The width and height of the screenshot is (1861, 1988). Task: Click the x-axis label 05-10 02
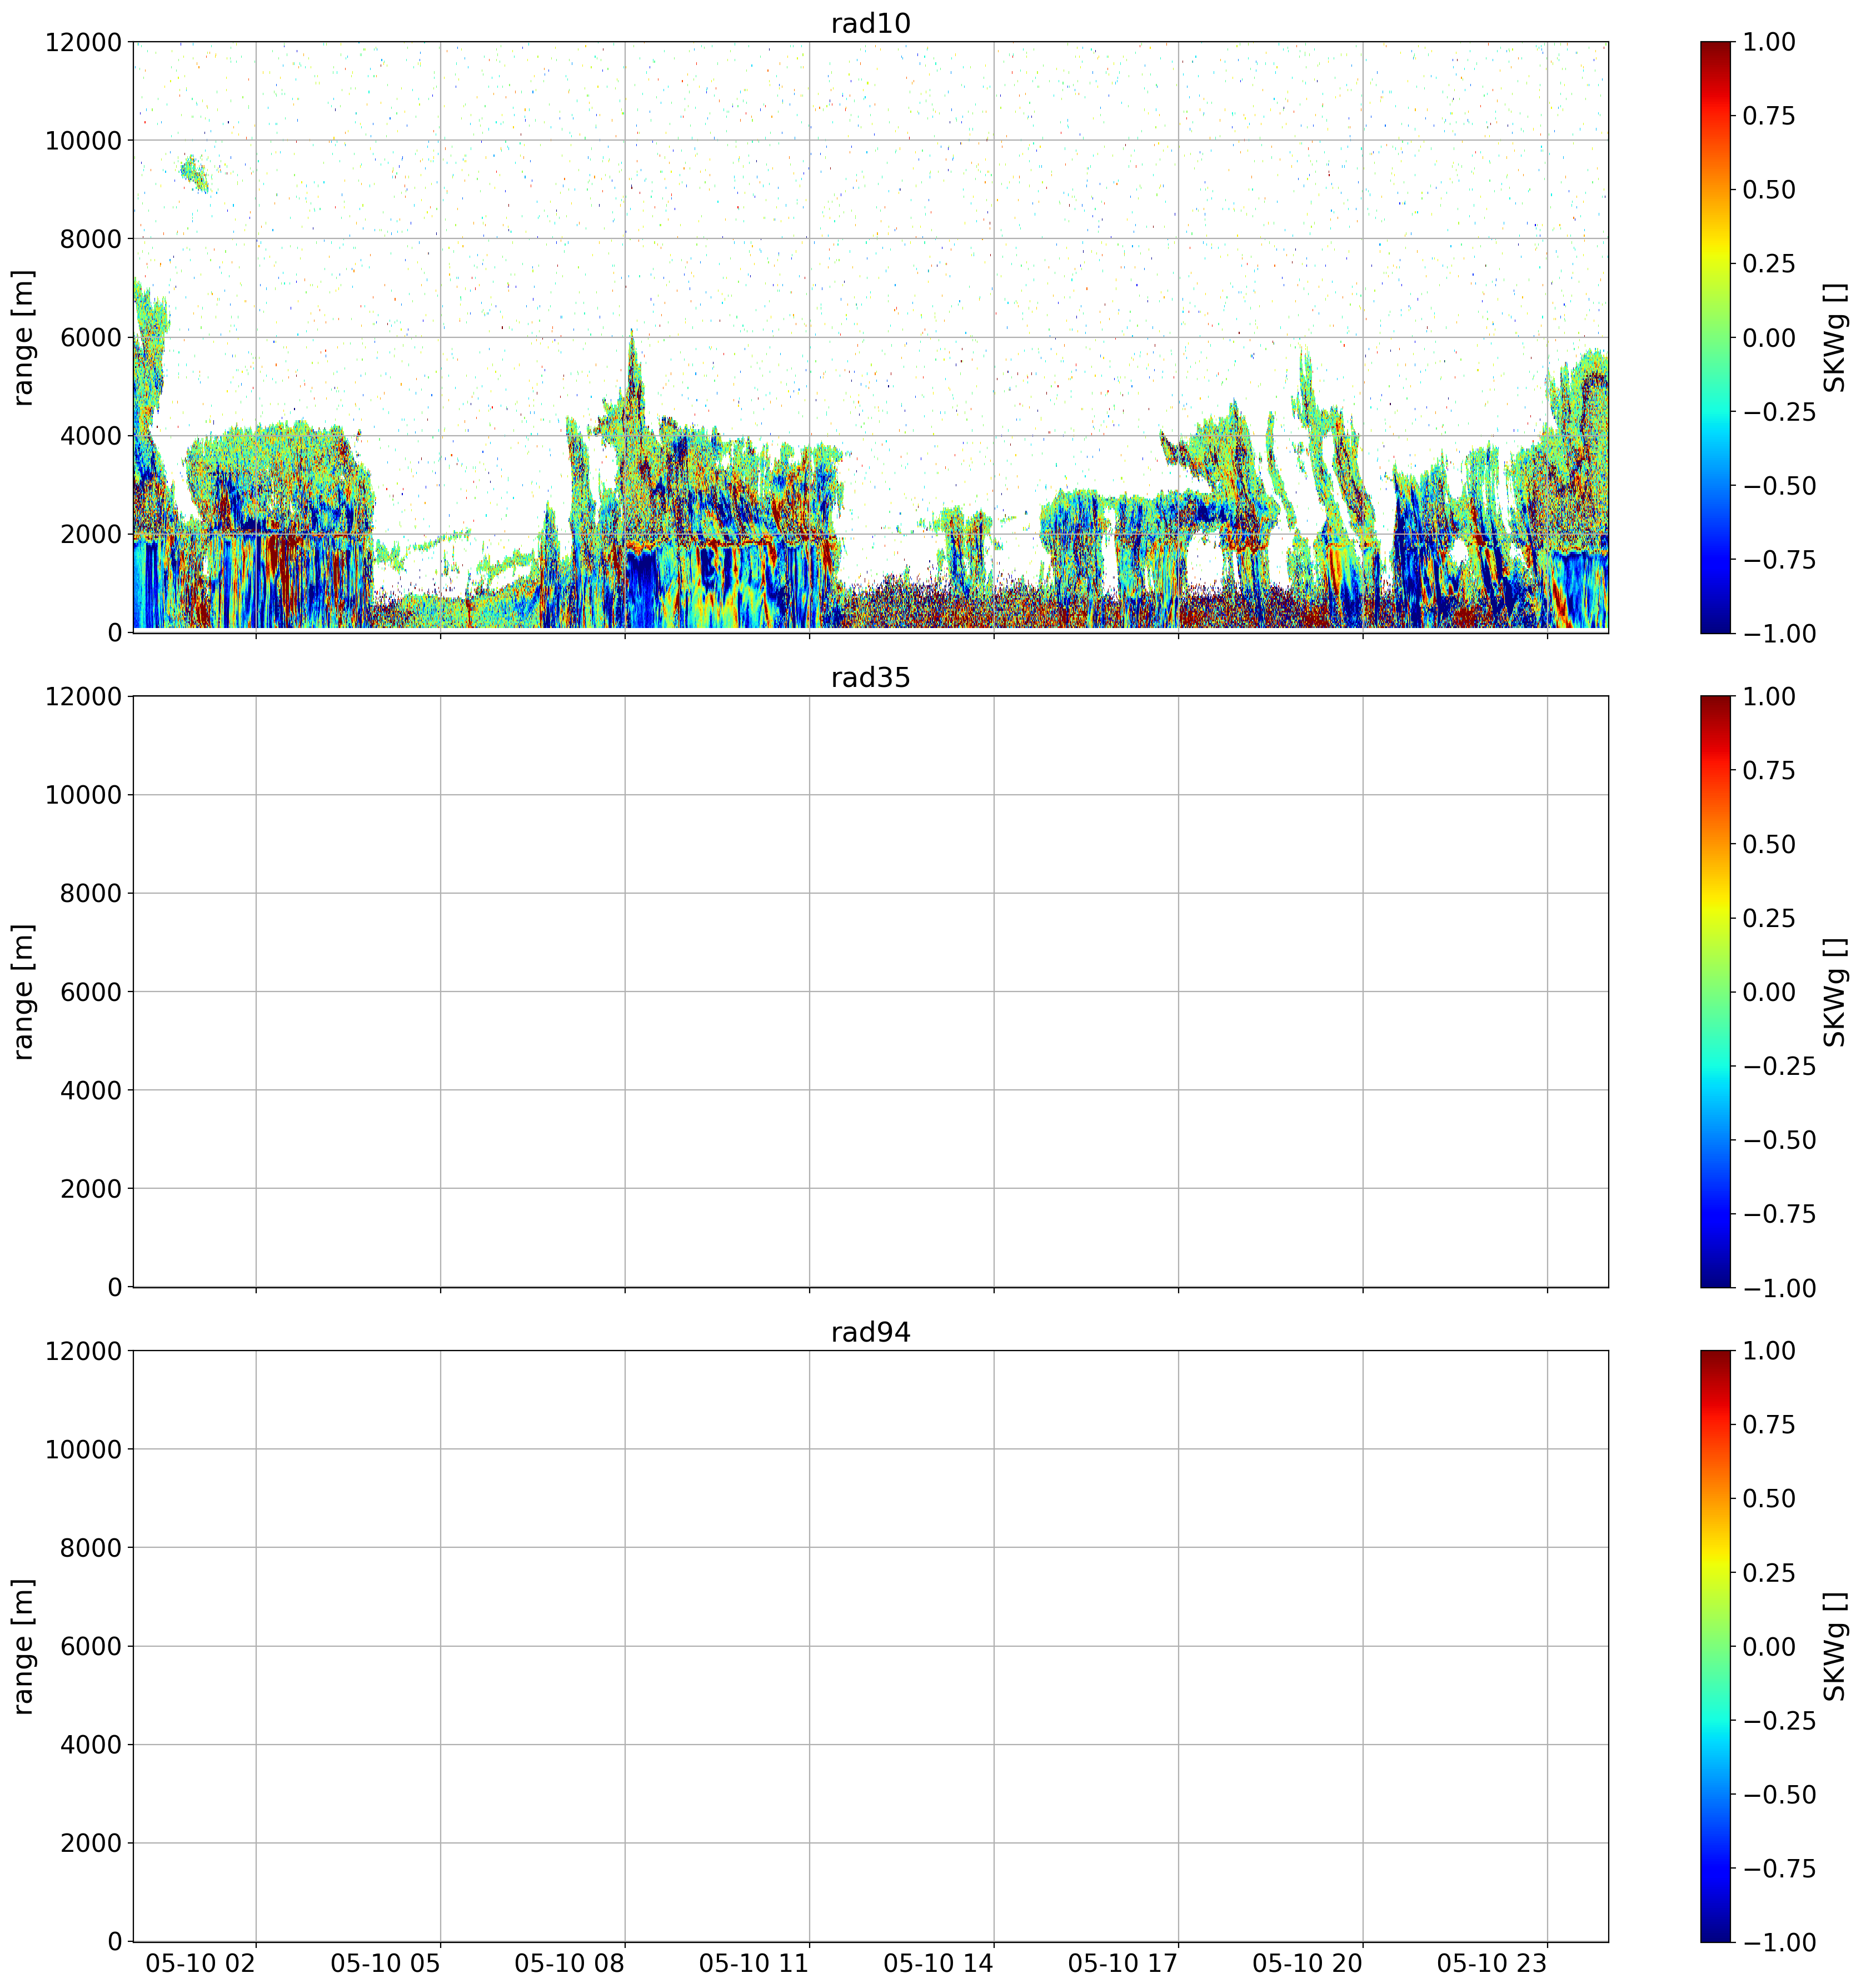click(201, 1963)
